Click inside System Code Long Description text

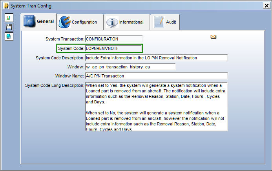pos(157,107)
